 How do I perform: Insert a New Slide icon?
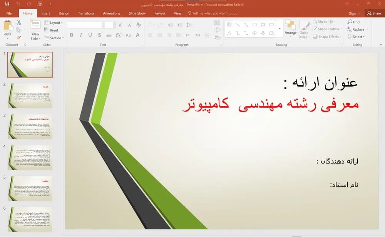click(35, 25)
